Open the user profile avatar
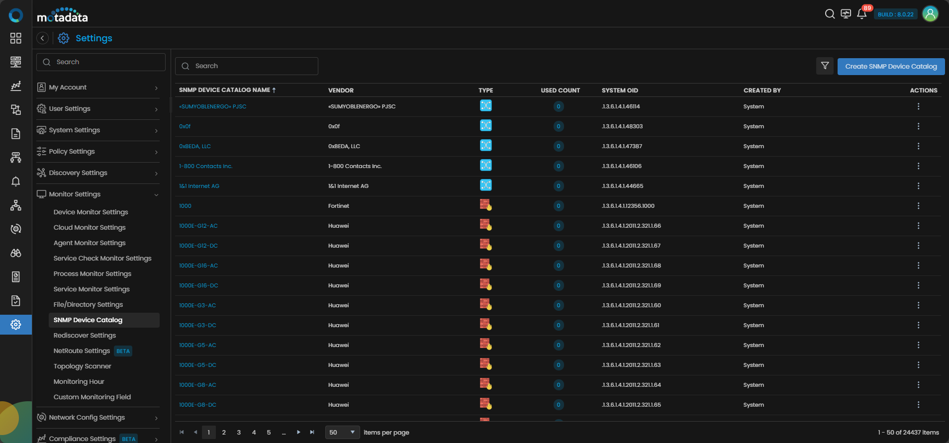This screenshot has width=949, height=443. coord(930,14)
